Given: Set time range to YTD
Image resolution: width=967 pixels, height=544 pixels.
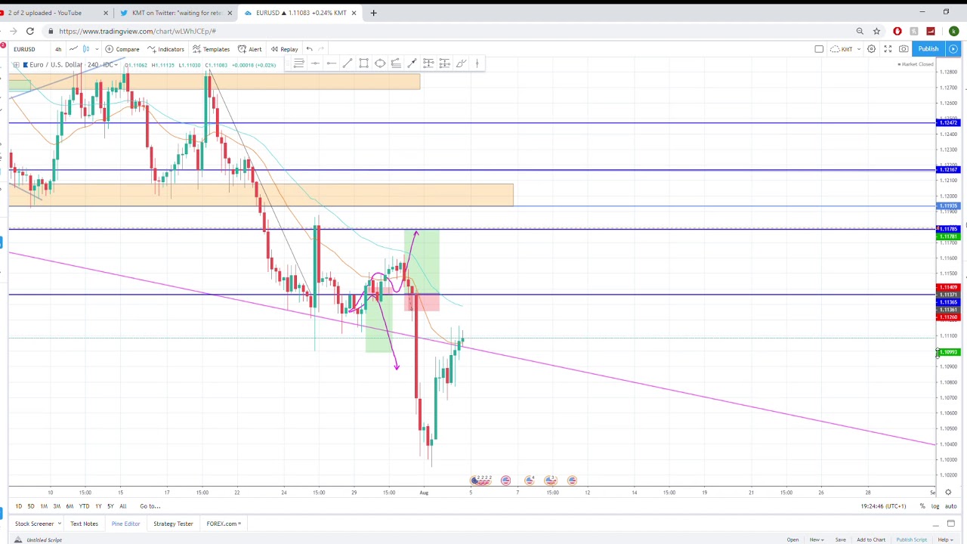Looking at the screenshot, I should (x=84, y=506).
